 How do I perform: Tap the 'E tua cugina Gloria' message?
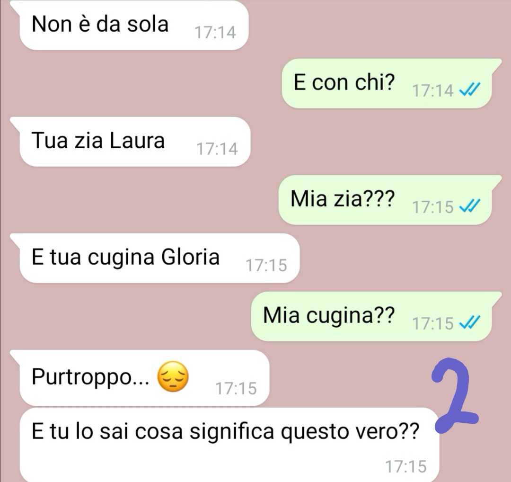pos(159,258)
